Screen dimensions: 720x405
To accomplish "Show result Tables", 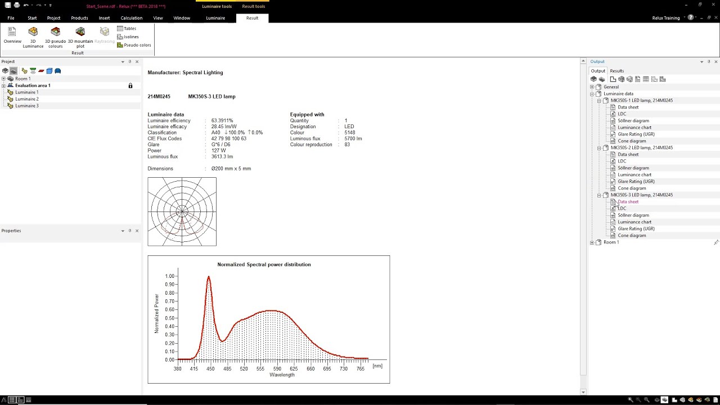I will pos(127,28).
